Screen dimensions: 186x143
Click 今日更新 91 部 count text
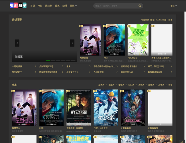coord(148,20)
